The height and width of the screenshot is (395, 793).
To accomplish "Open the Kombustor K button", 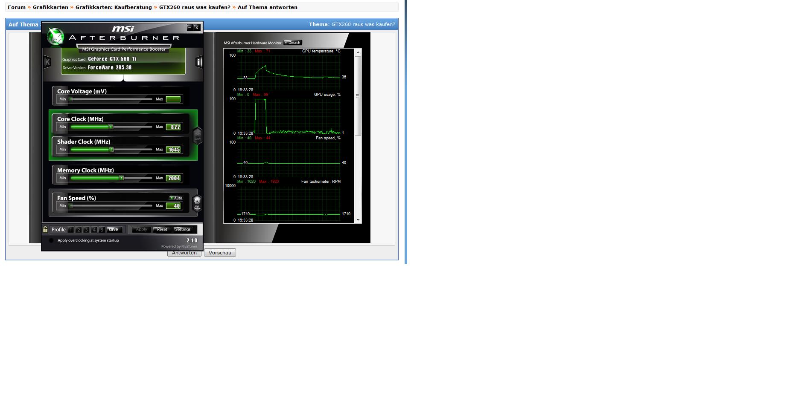I will pyautogui.click(x=47, y=62).
